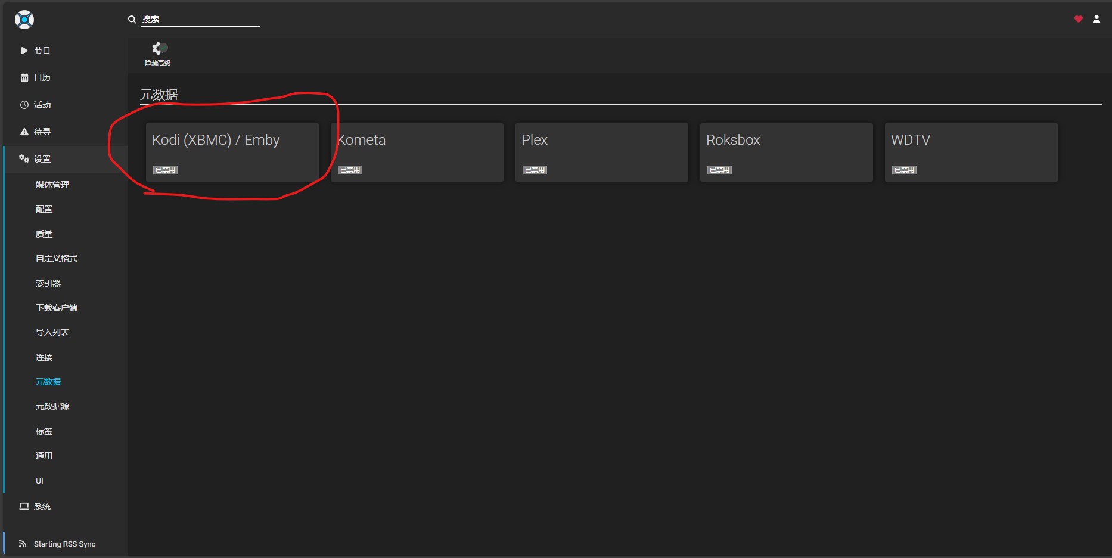Open the Roksbox metadata card
1112x558 pixels.
click(x=787, y=152)
